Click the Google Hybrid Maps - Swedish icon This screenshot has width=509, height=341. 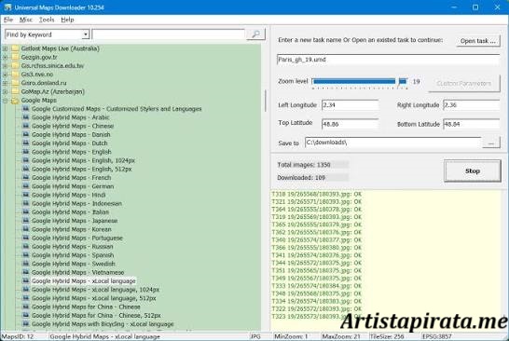(x=26, y=264)
